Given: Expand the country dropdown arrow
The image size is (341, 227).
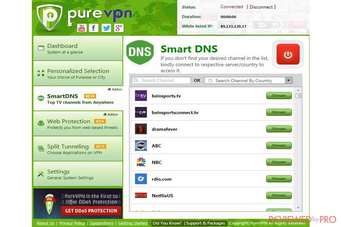Looking at the screenshot, I should click(x=289, y=80).
